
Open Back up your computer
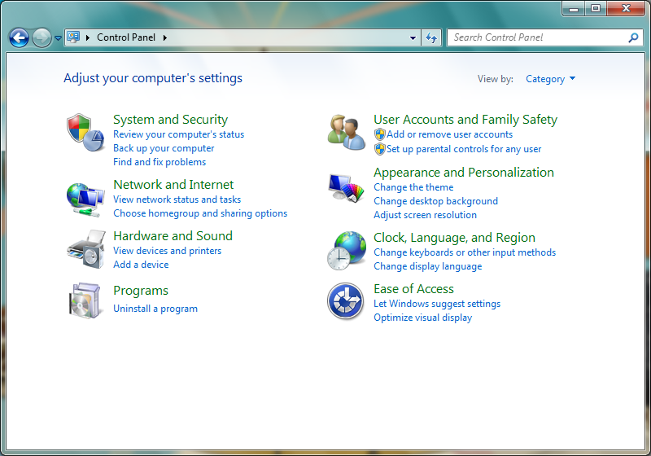coord(164,148)
